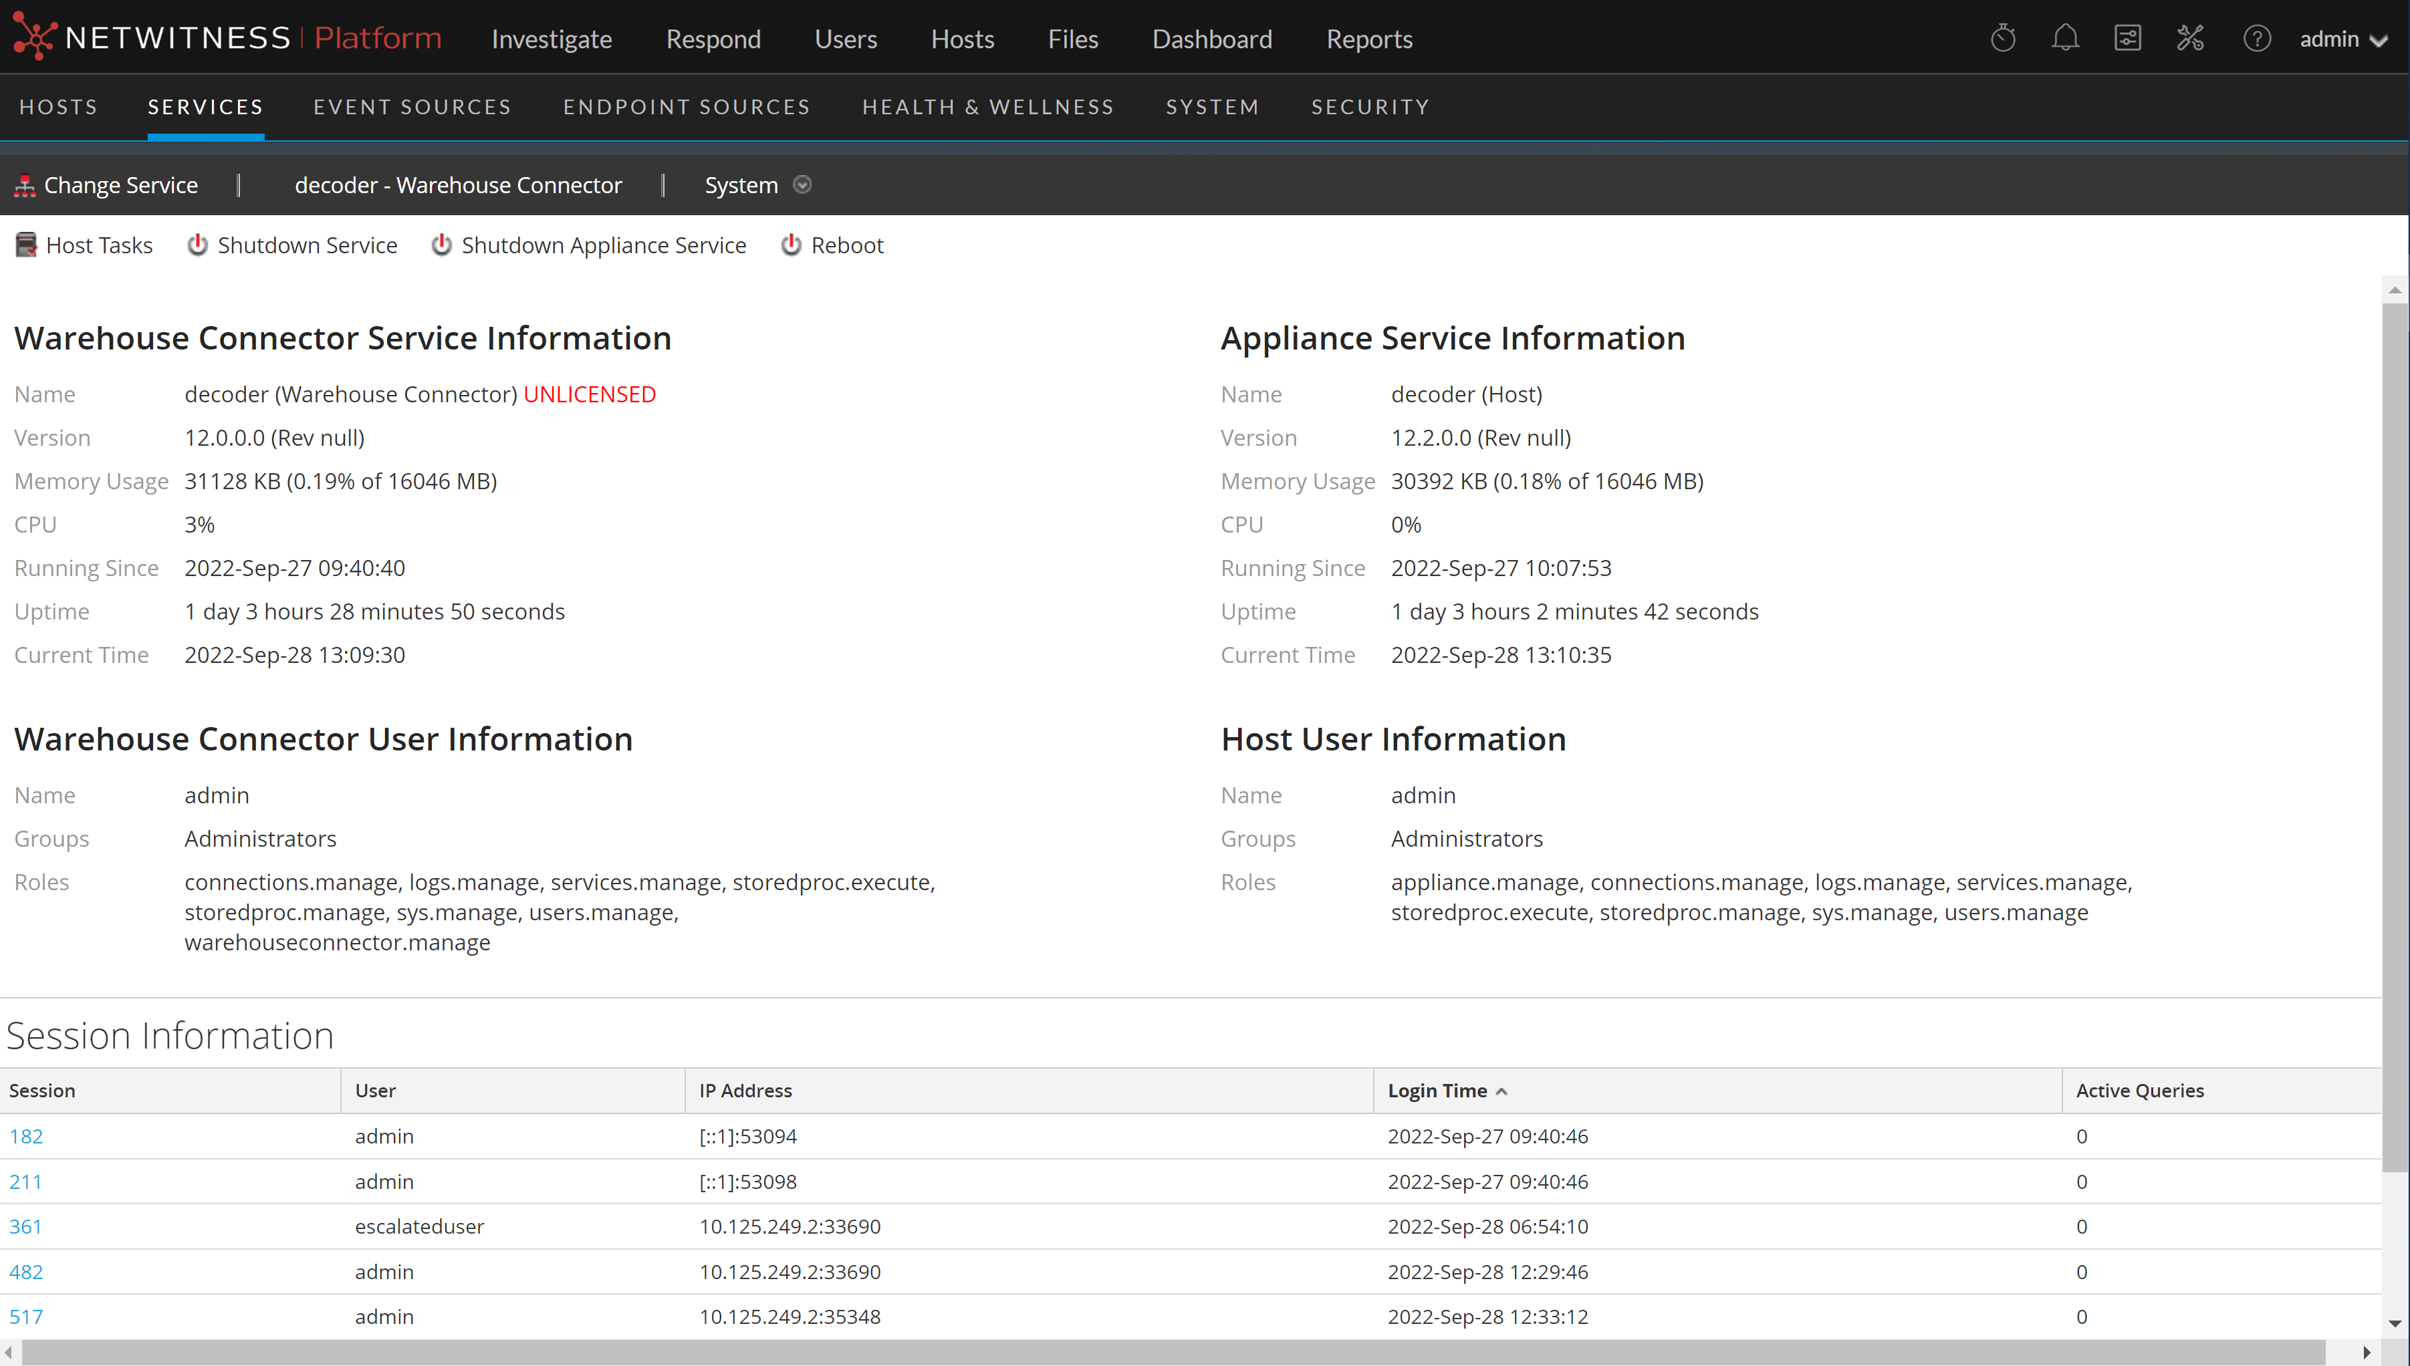Click the horizontal scrollbar right arrow

tap(2366, 1352)
